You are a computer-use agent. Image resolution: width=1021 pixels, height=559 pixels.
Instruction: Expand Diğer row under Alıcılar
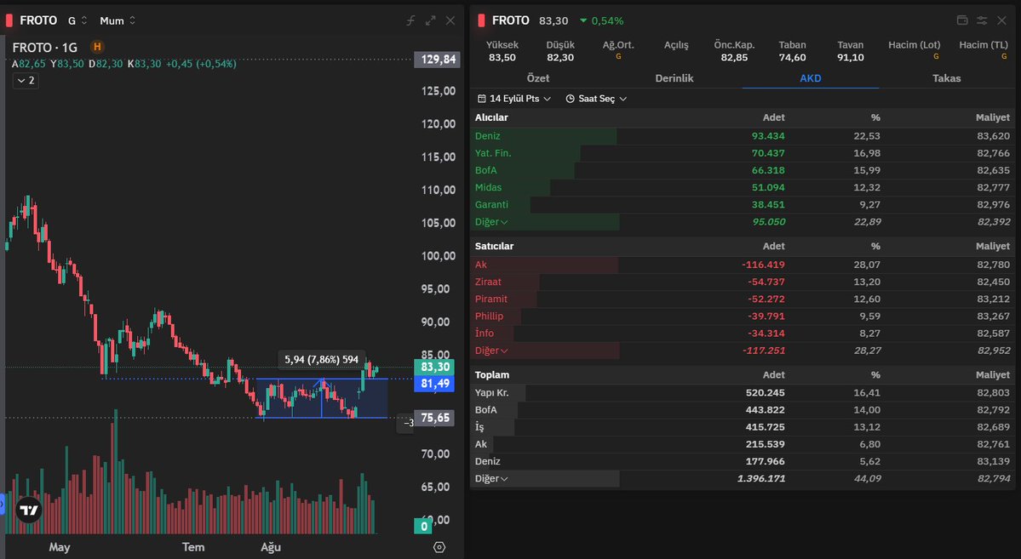[x=491, y=222]
